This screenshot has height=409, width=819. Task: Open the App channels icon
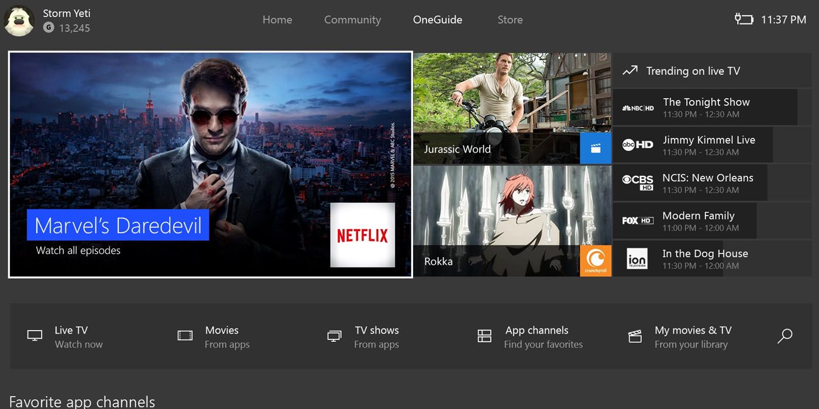coord(484,335)
